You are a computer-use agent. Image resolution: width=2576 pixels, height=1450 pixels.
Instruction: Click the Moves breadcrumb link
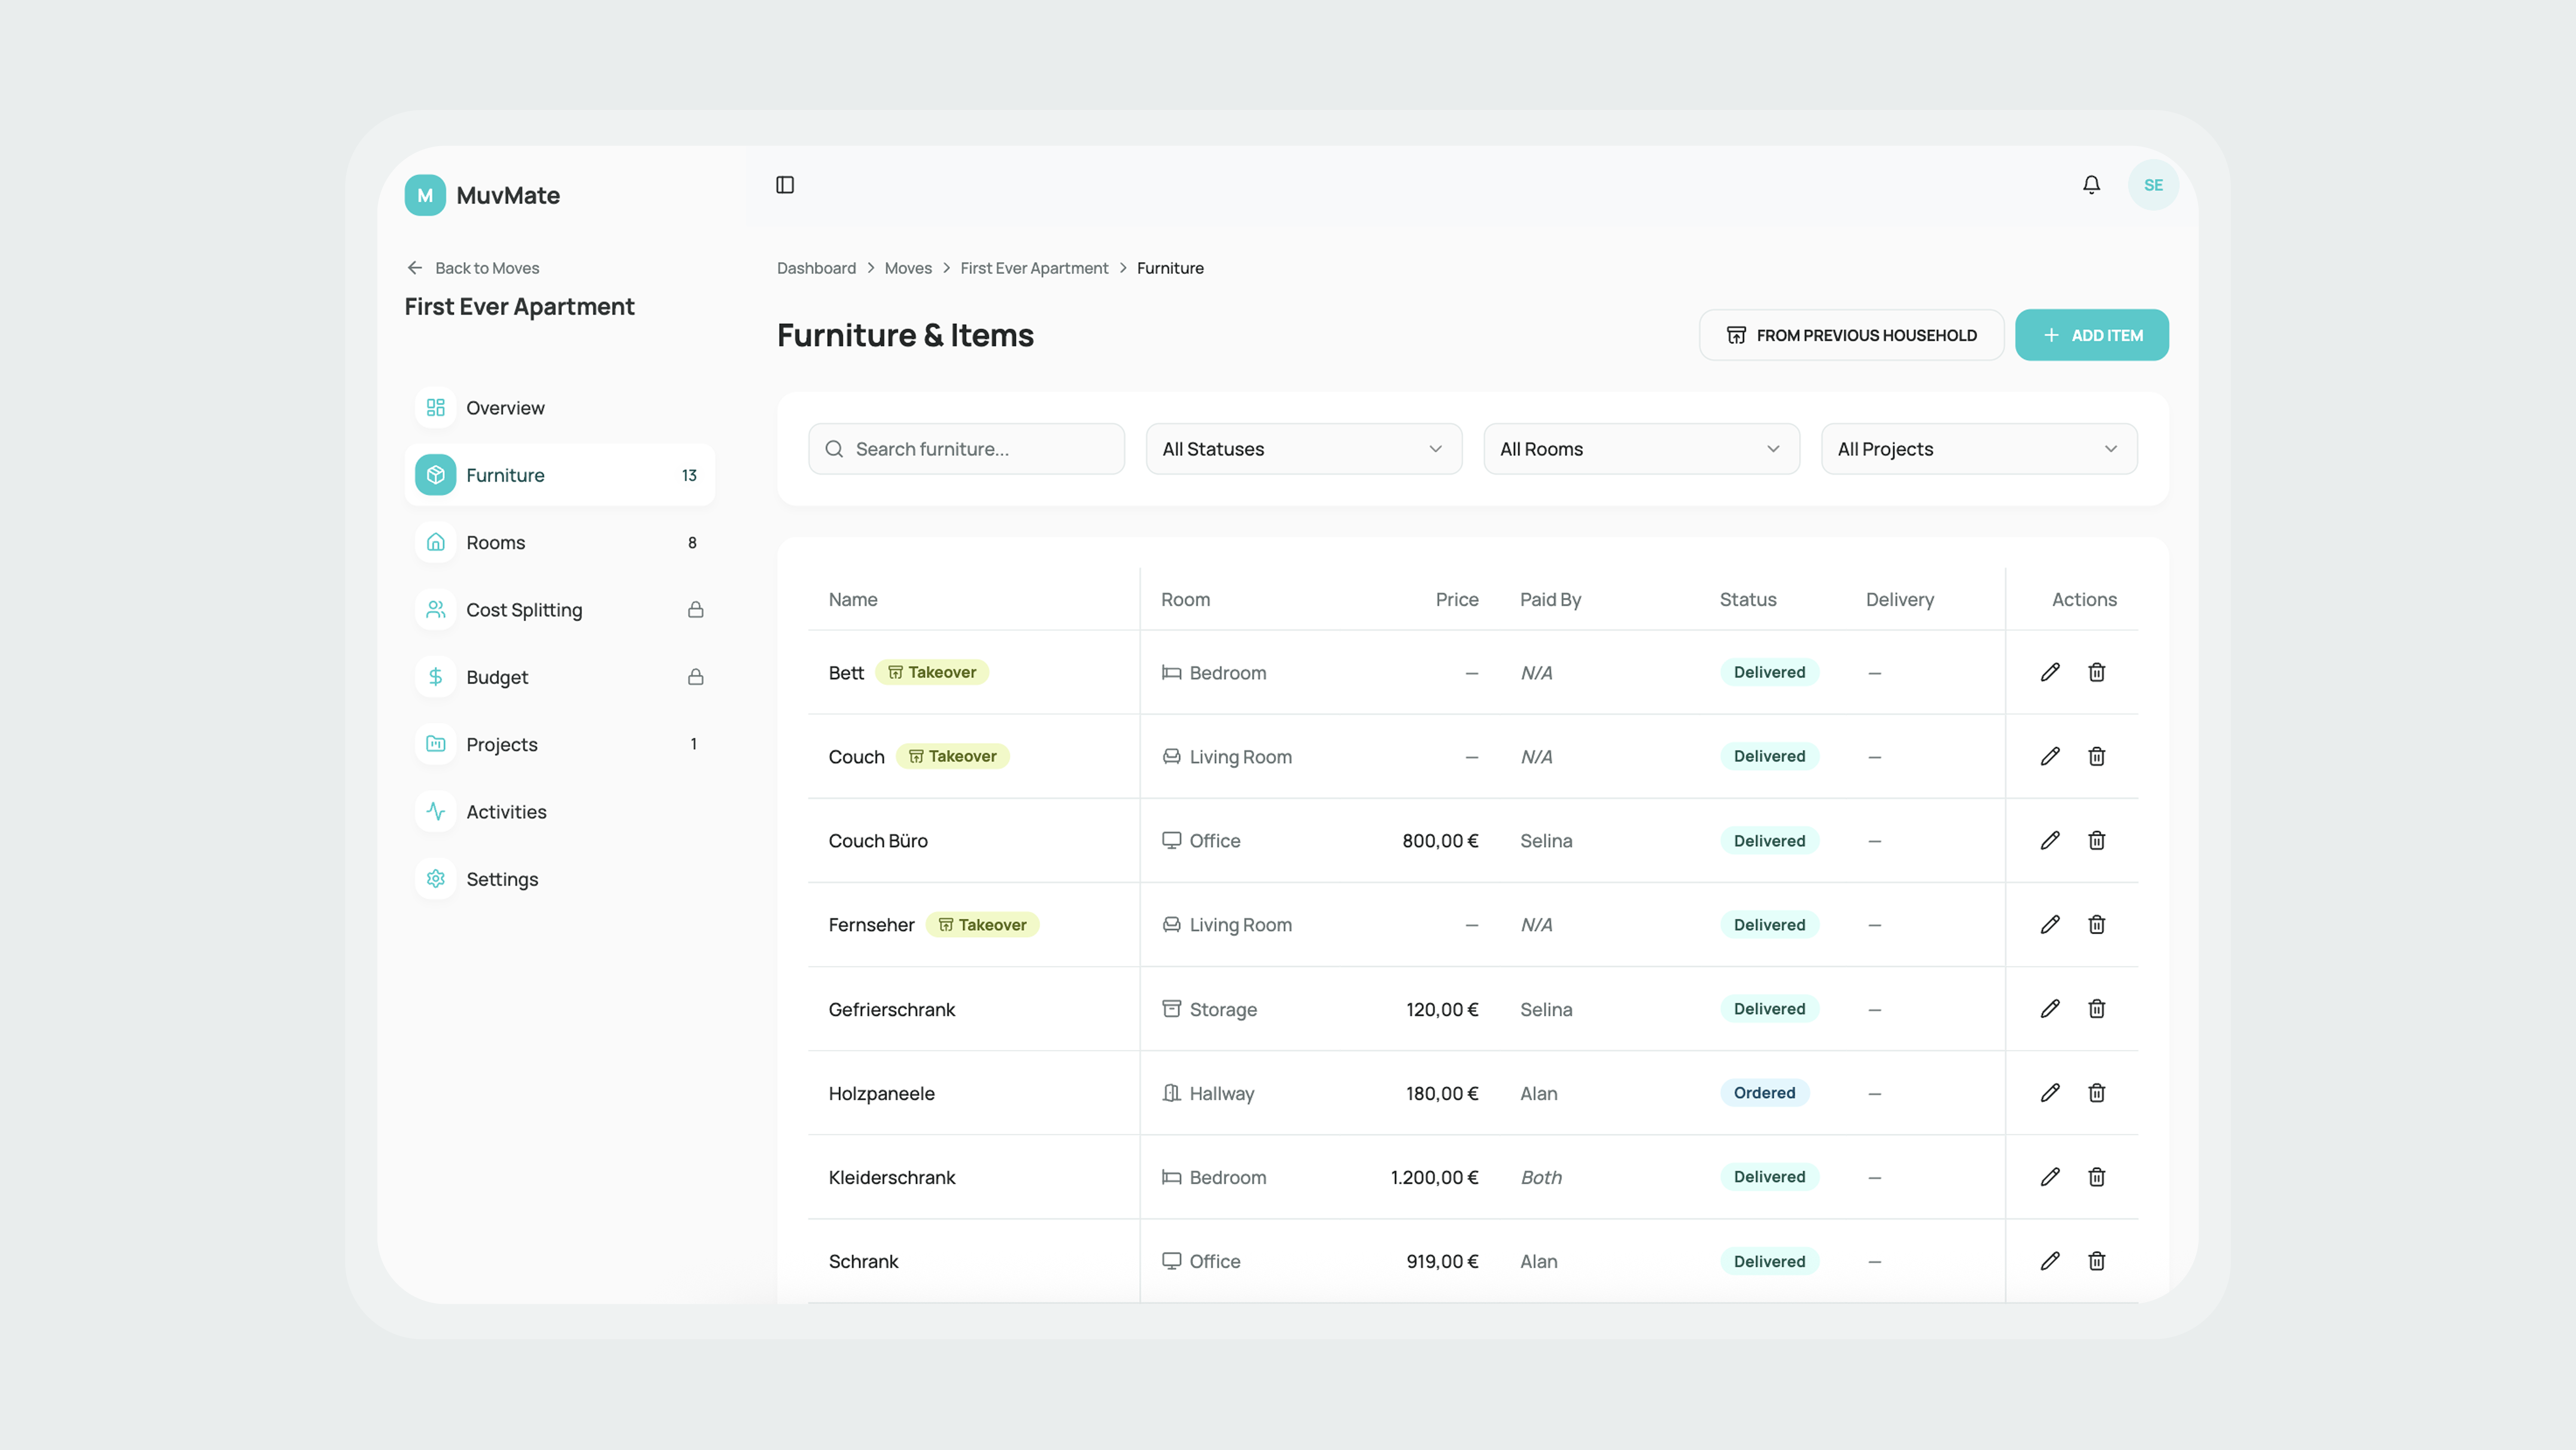(907, 268)
